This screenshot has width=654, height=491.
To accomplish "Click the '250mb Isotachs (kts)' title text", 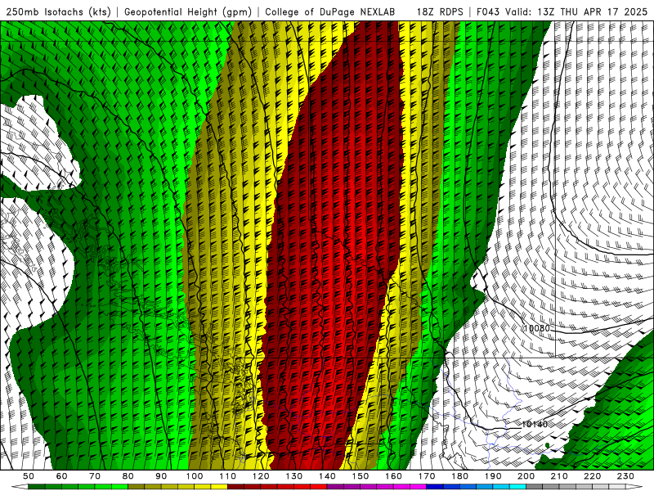I will (x=59, y=11).
